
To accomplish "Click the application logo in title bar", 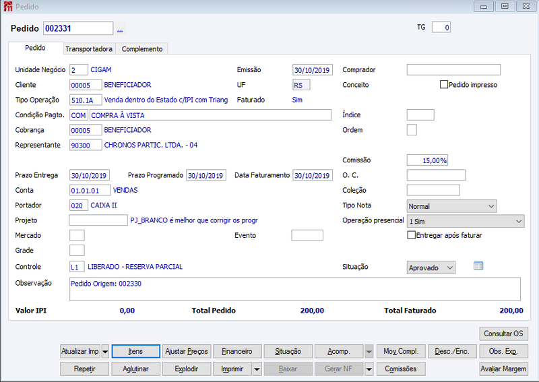I will (7, 7).
